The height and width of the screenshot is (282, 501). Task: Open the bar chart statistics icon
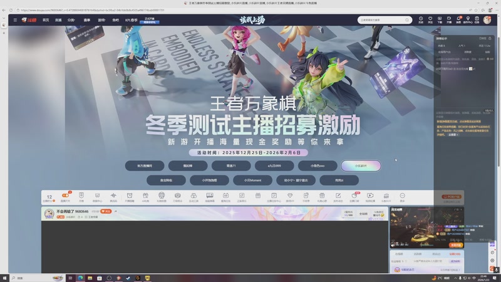point(386,197)
